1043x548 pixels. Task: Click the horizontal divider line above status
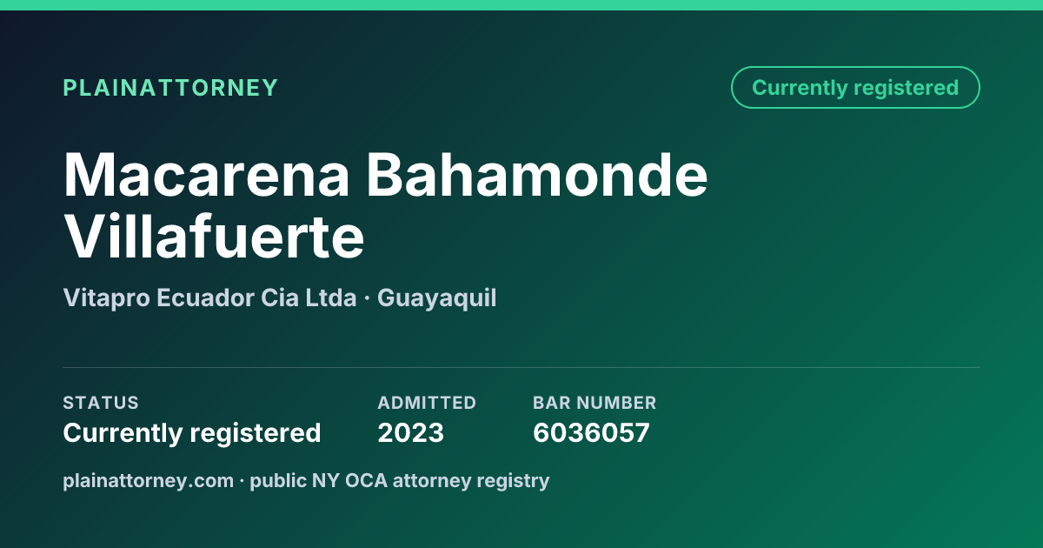[521, 367]
